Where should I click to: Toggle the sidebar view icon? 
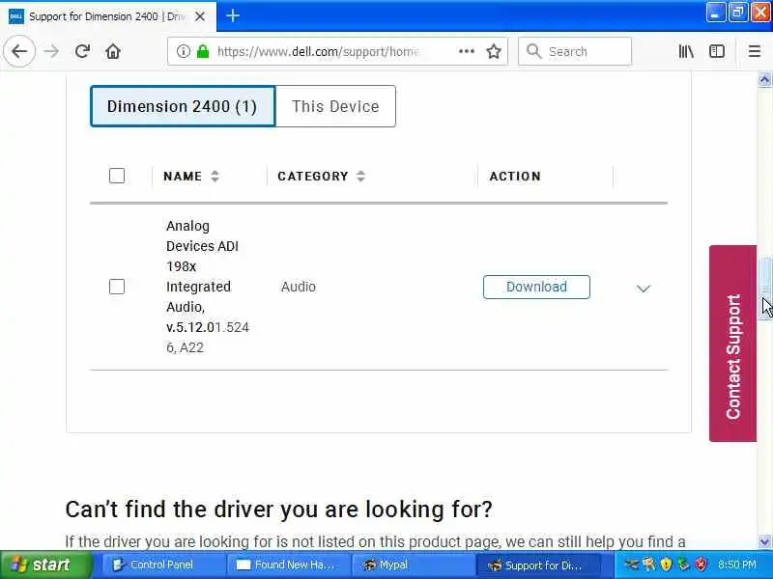pyautogui.click(x=716, y=51)
